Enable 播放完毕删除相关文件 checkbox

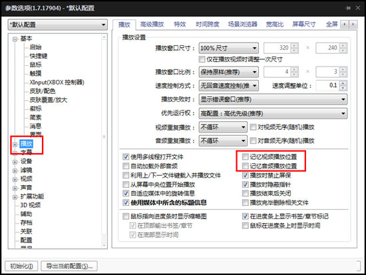[245, 202]
